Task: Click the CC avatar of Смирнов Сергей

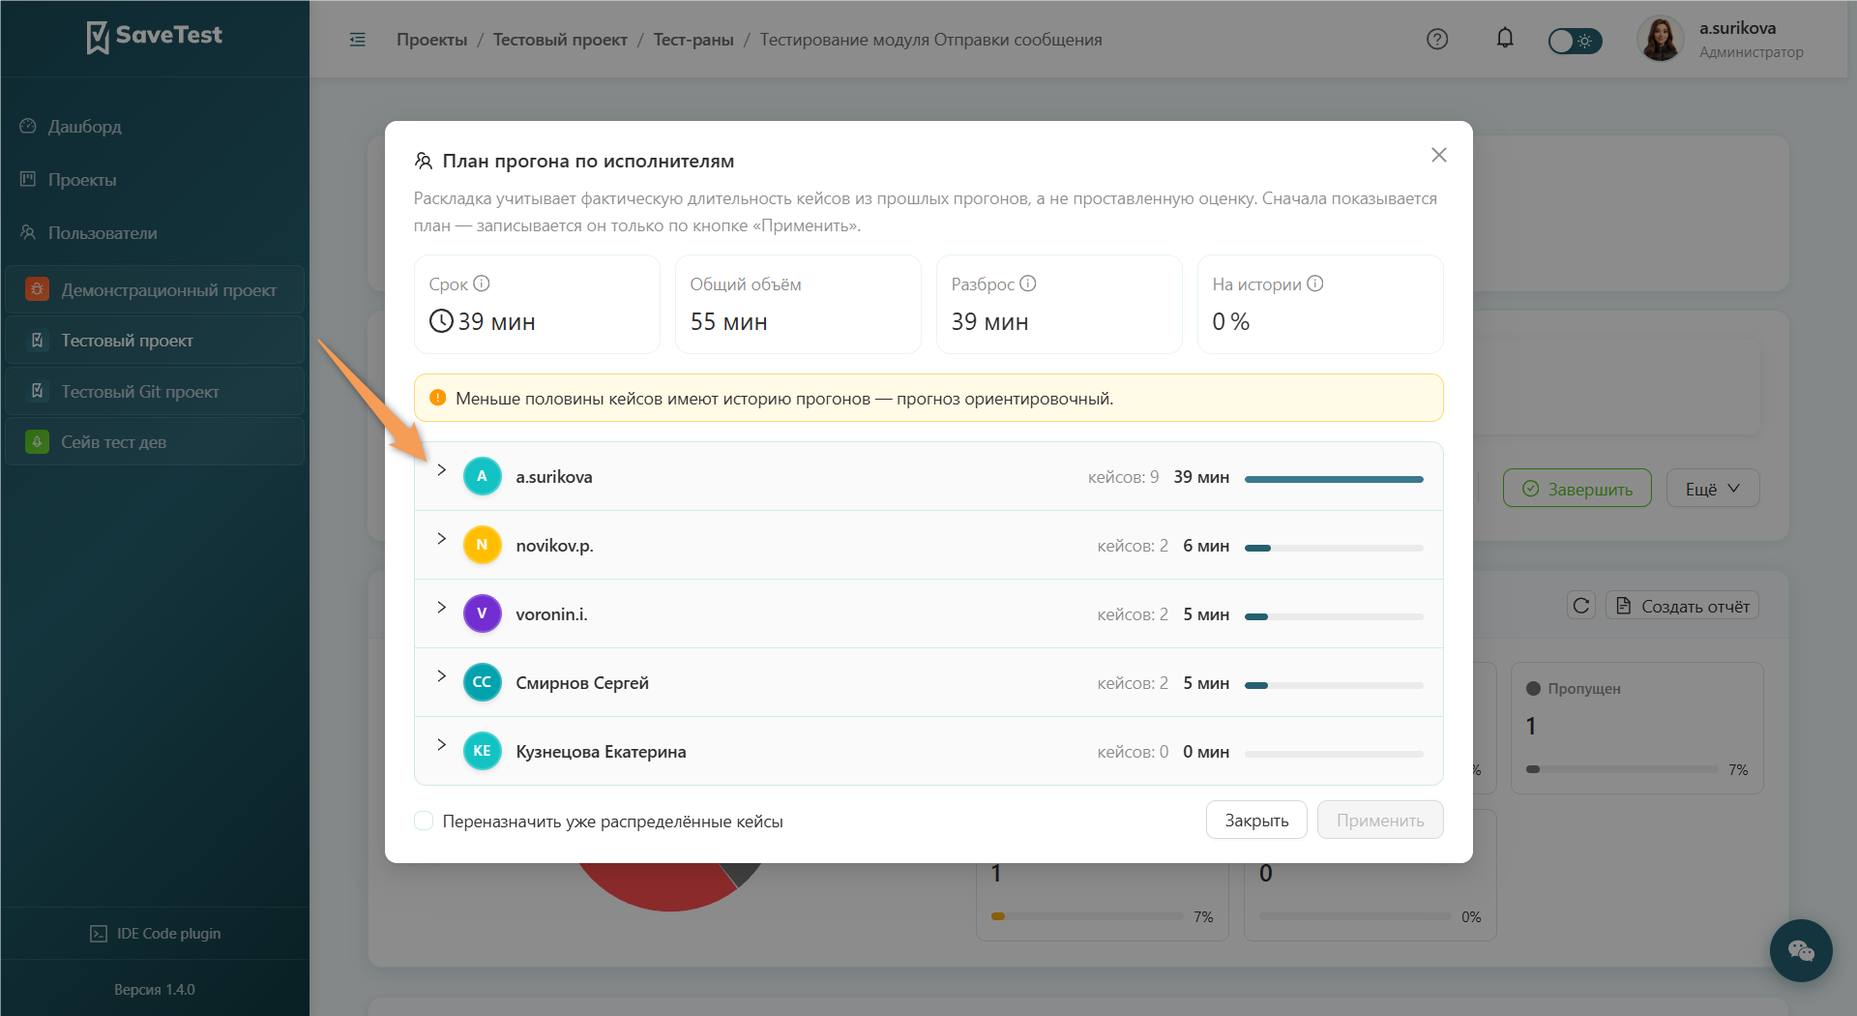Action: [x=482, y=682]
